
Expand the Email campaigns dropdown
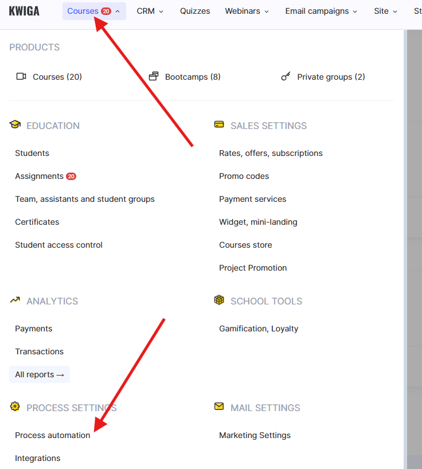click(x=321, y=11)
